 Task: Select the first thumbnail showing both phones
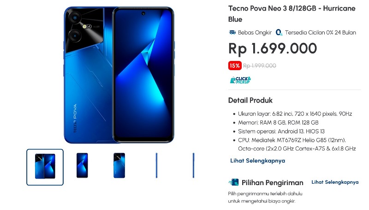point(45,167)
